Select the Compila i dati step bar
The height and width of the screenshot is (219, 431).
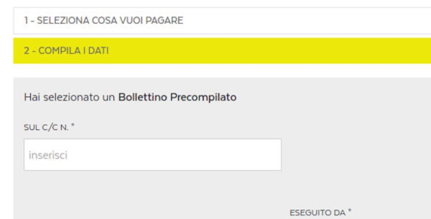point(222,51)
